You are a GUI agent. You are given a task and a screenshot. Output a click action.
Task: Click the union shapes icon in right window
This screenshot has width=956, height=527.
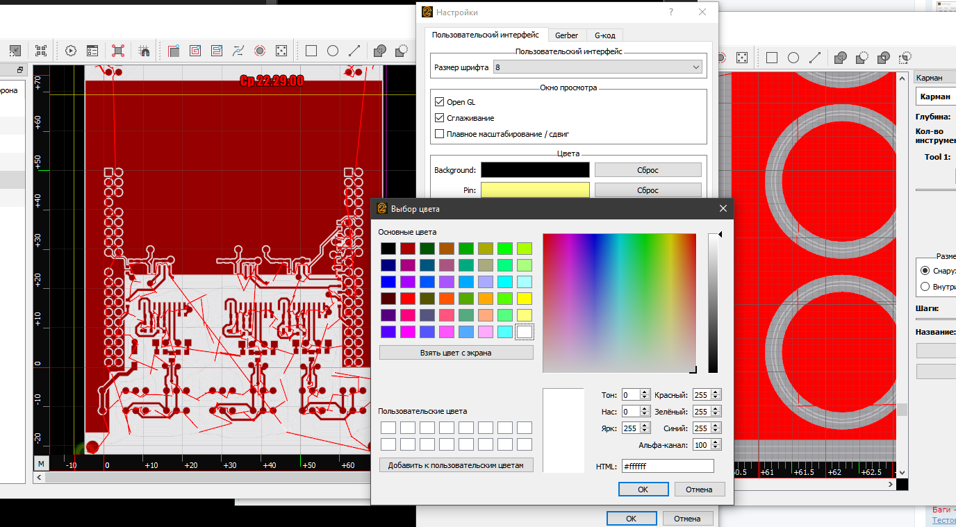(841, 58)
